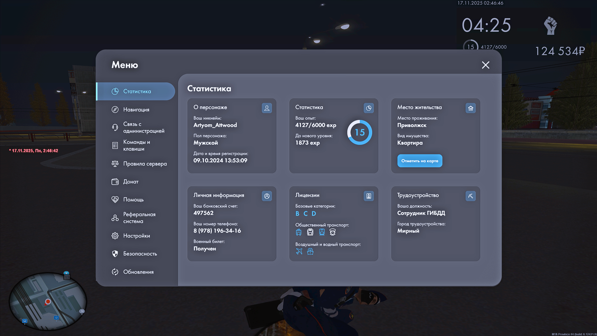Click the face icon in Личная информация card
The image size is (597, 336).
[267, 196]
